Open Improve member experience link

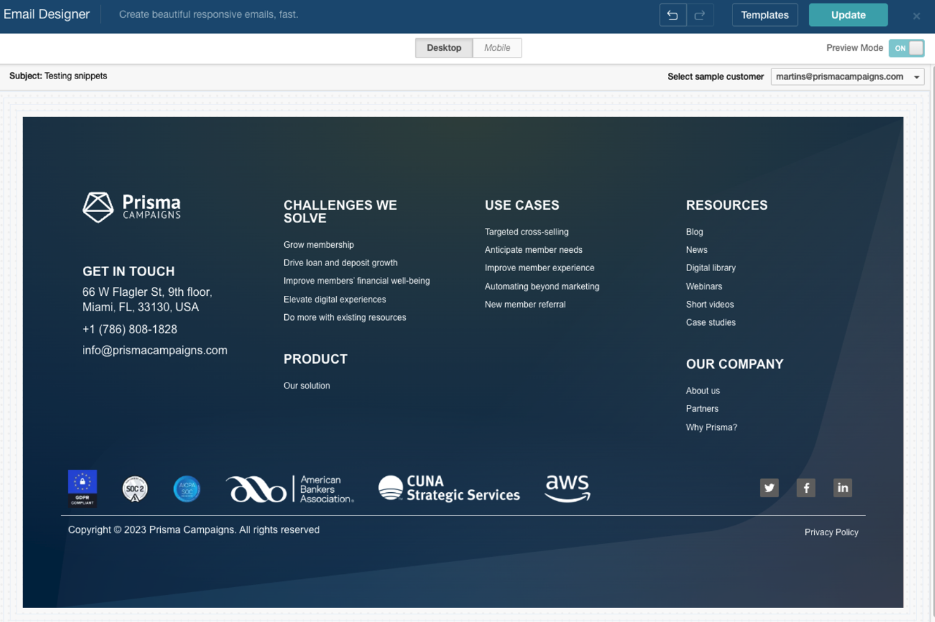click(539, 268)
